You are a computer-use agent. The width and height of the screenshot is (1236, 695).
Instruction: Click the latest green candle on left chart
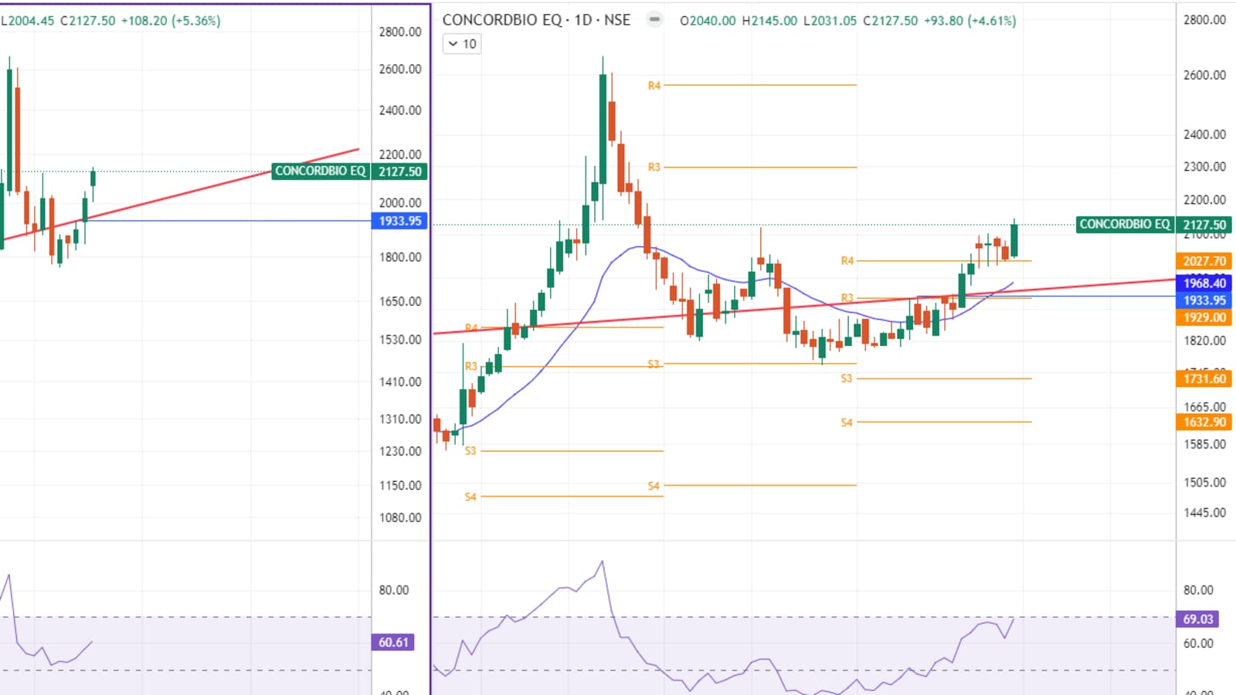pos(93,179)
